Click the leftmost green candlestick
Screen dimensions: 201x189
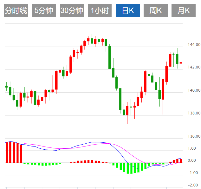coord(6,87)
